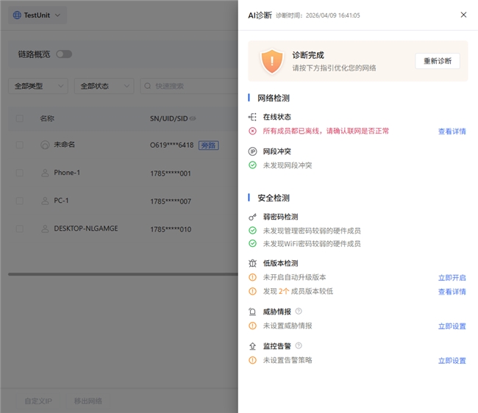
Task: Click the key icon beside 弱密码检测
Action: tap(253, 217)
